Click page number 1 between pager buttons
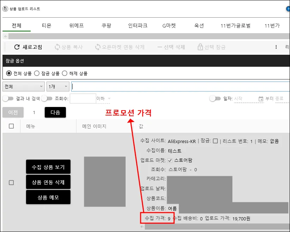290x232 pixels. point(34,113)
